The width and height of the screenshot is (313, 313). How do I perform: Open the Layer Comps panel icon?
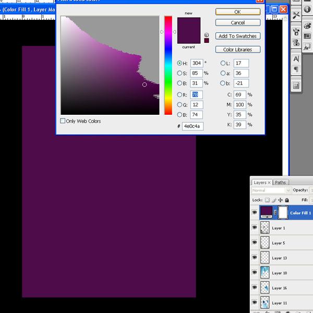296,85
